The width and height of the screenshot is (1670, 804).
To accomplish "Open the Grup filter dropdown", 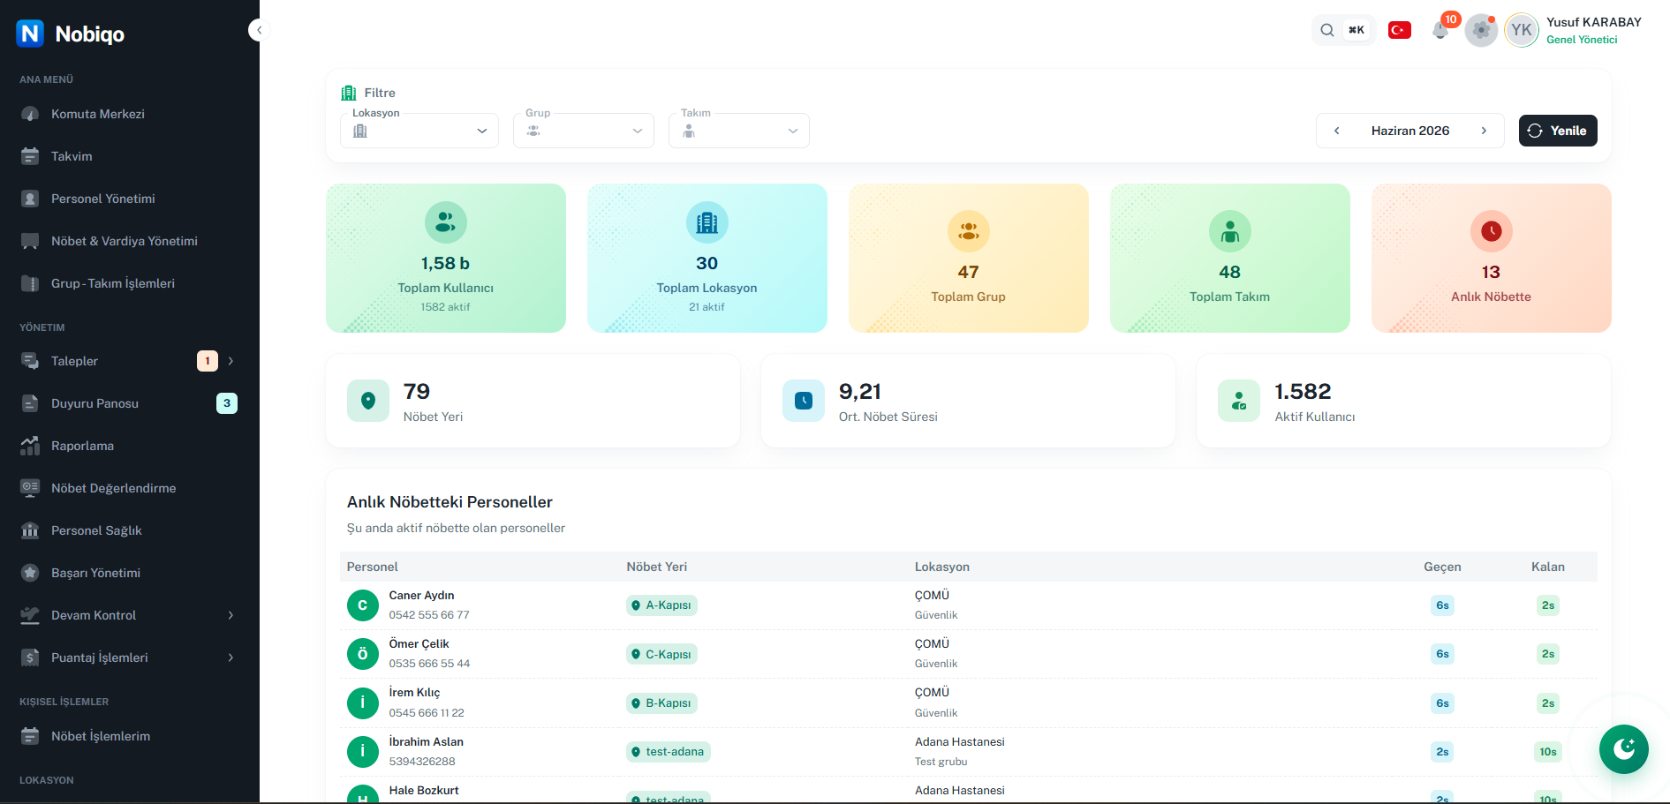I will [584, 131].
